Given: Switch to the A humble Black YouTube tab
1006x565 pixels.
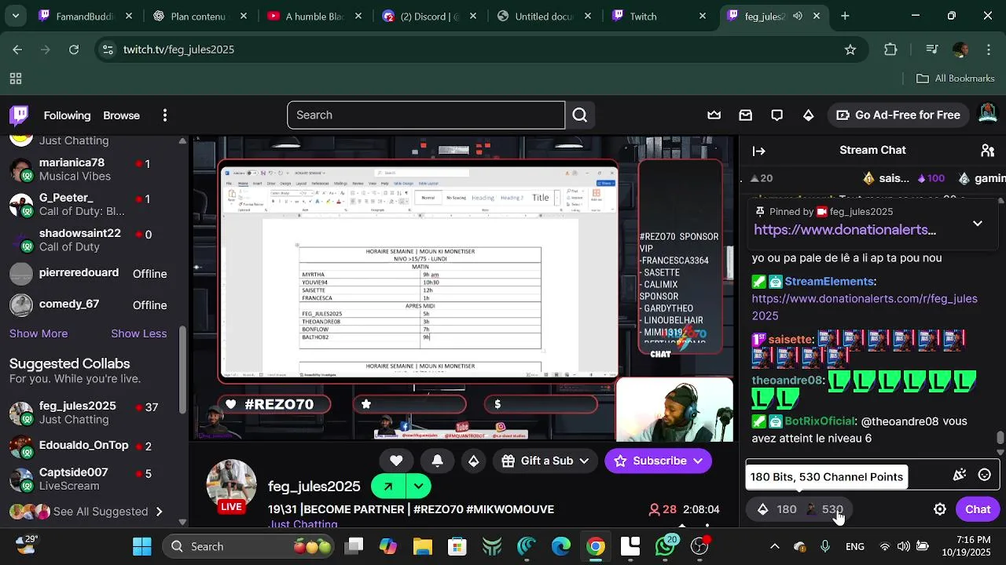Looking at the screenshot, I should [x=313, y=16].
